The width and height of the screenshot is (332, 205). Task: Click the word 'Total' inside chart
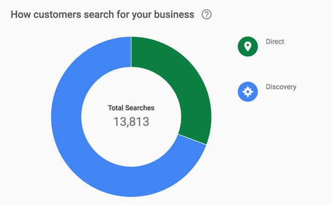click(x=115, y=108)
